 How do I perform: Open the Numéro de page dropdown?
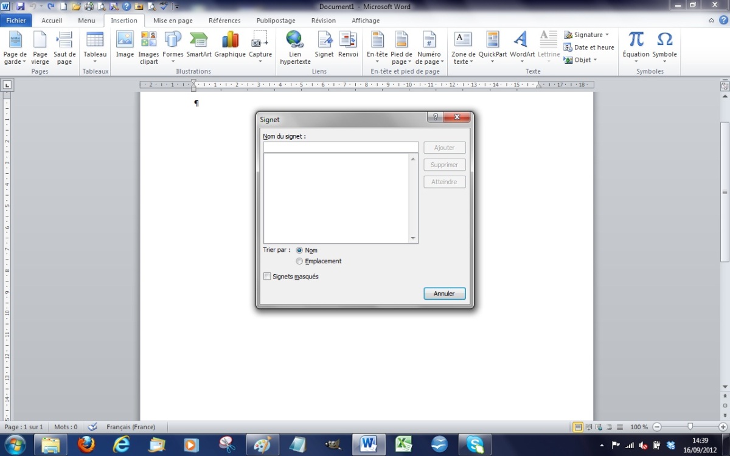[429, 48]
